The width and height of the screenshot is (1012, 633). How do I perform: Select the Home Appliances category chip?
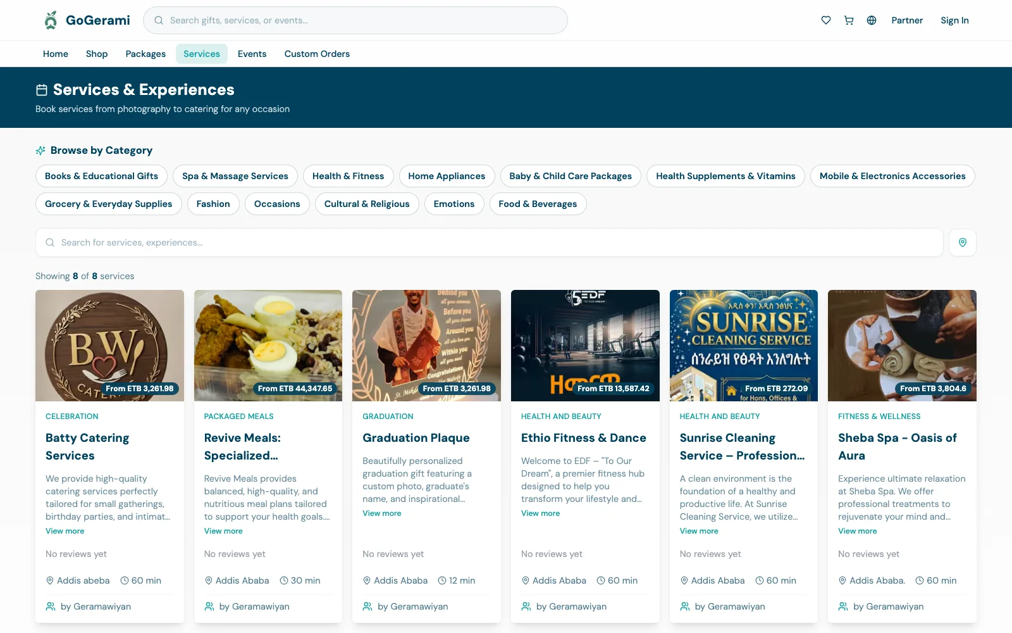click(447, 176)
